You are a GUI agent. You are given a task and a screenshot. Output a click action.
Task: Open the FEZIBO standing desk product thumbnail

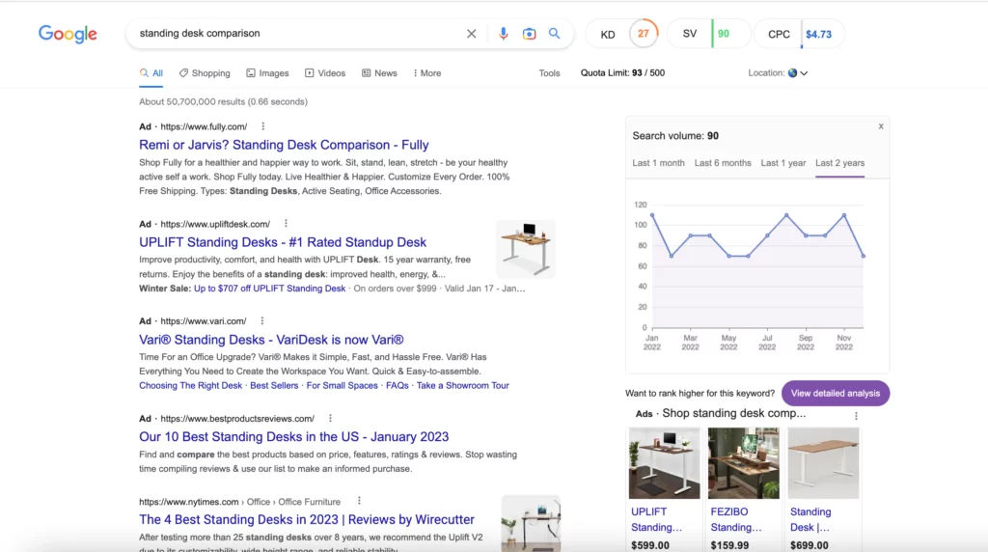tap(743, 462)
